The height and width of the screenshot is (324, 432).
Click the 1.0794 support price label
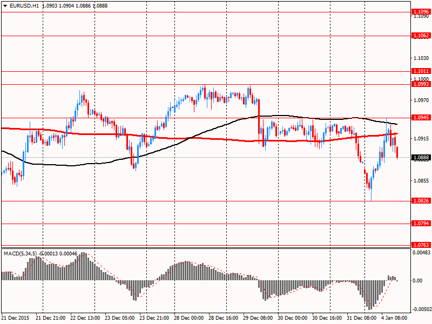point(420,224)
